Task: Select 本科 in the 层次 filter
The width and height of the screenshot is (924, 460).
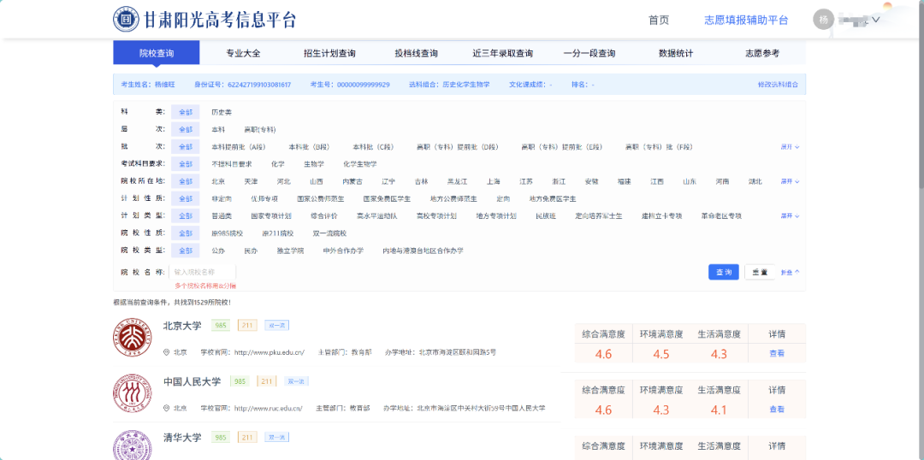Action: click(x=218, y=130)
